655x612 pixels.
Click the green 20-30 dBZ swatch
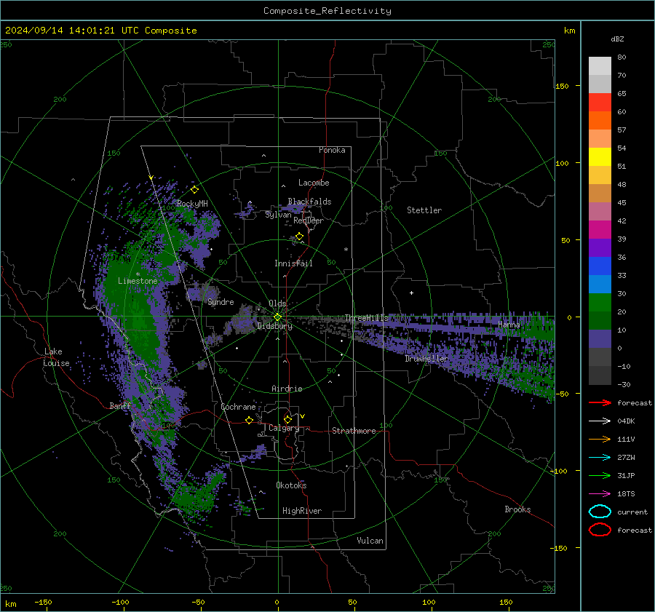(600, 303)
